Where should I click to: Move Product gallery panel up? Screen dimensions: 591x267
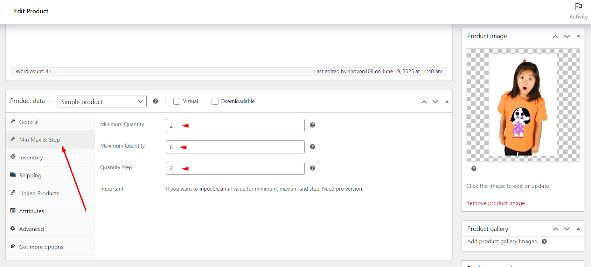tap(556, 229)
